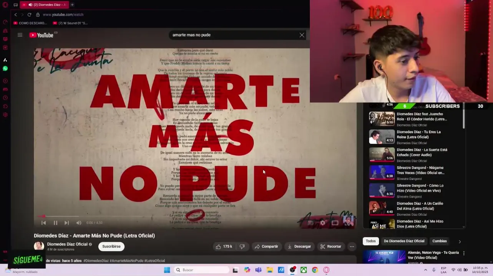493x276 pixels.
Task: Open video player settings gear
Action: pyautogui.click(x=323, y=223)
